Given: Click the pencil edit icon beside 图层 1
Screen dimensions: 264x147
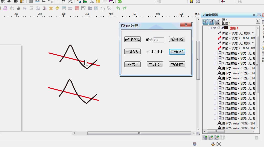Looking at the screenshot, I should pyautogui.click(x=222, y=28).
